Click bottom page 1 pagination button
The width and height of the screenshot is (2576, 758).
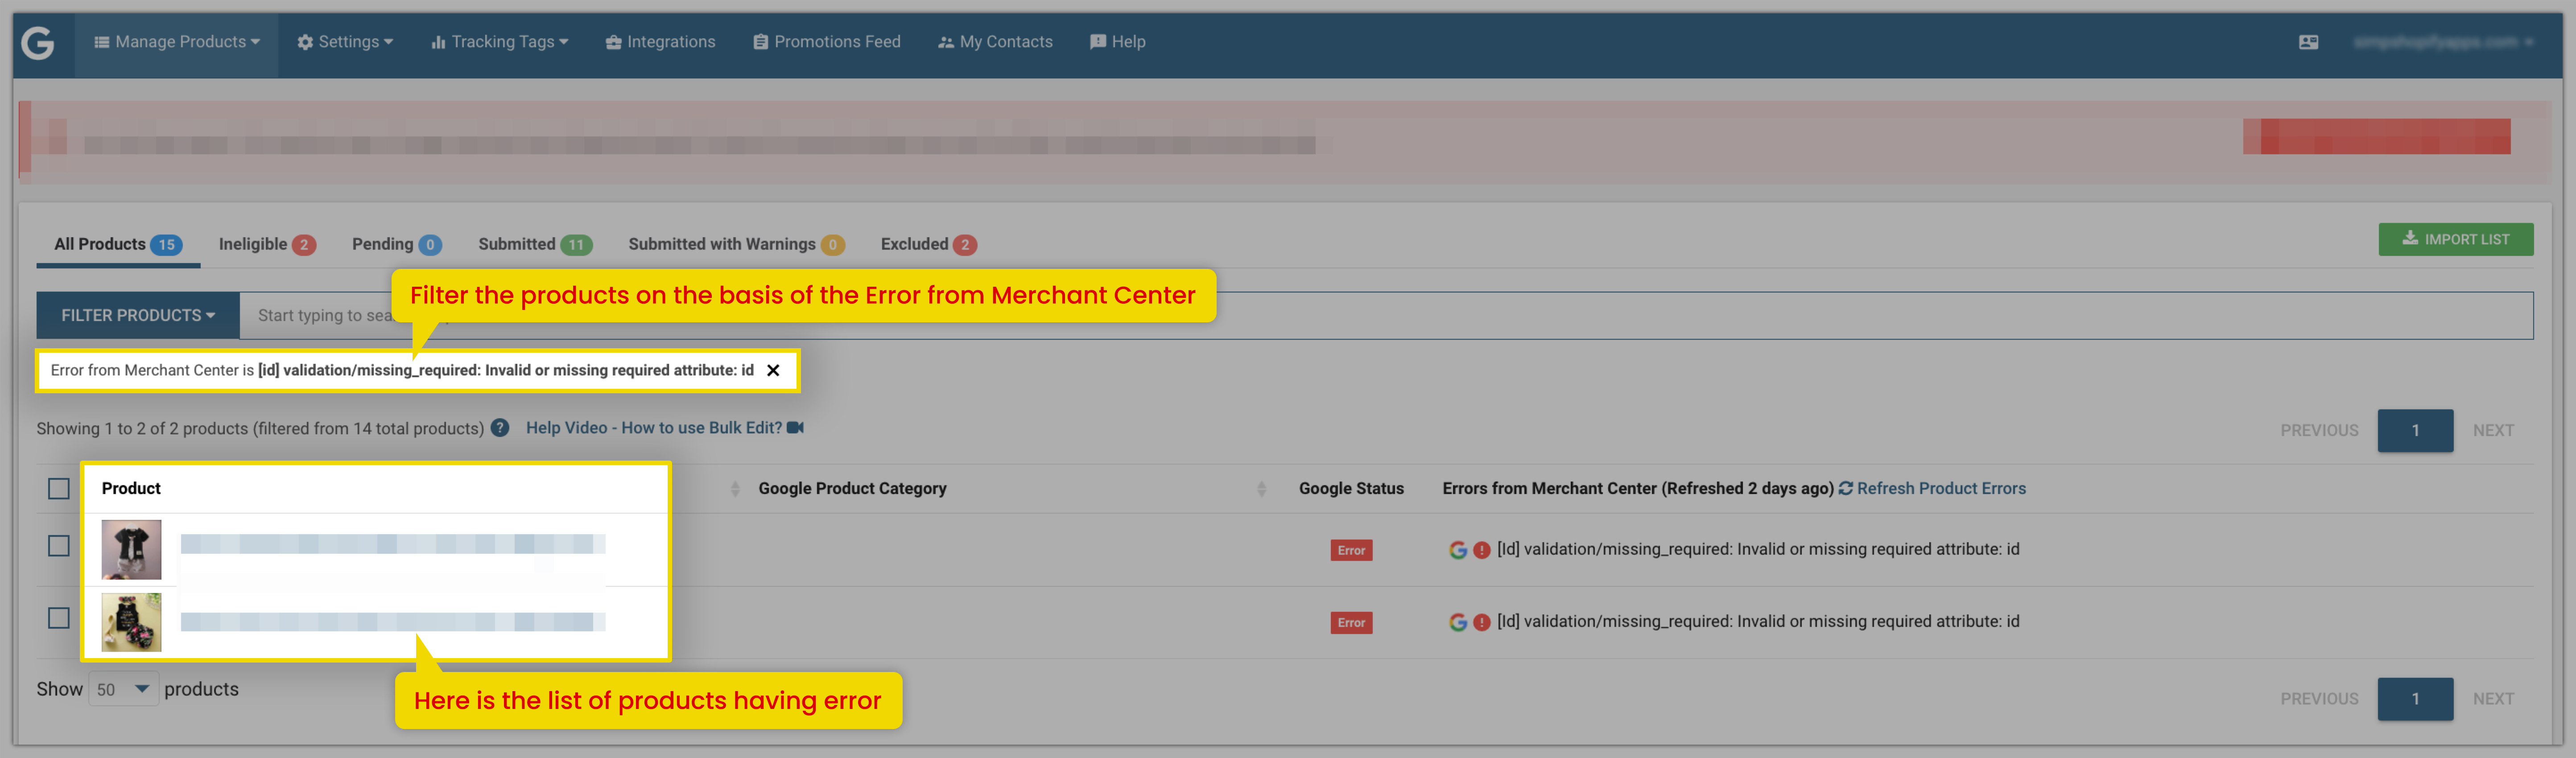(x=2415, y=699)
